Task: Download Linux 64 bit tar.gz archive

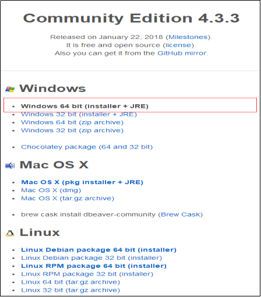Action: tap(70, 282)
